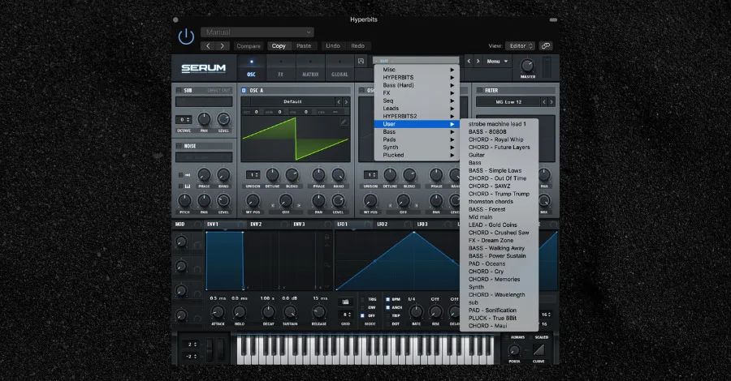Open the Manual preset dropdown
This screenshot has height=381, width=731.
click(x=257, y=32)
